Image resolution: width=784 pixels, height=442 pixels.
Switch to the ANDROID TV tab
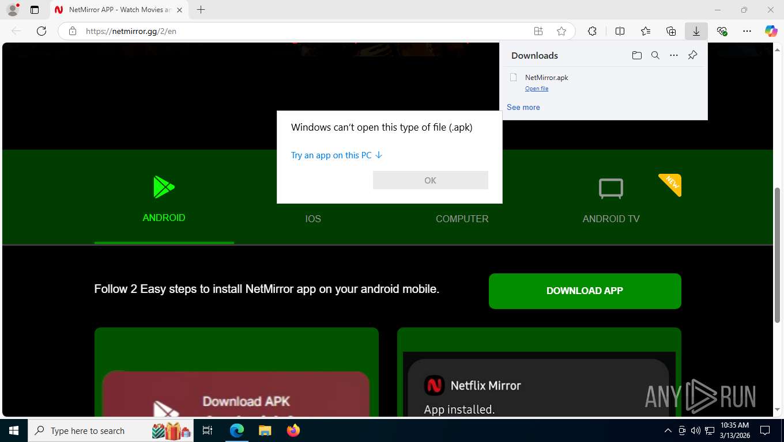[611, 219]
